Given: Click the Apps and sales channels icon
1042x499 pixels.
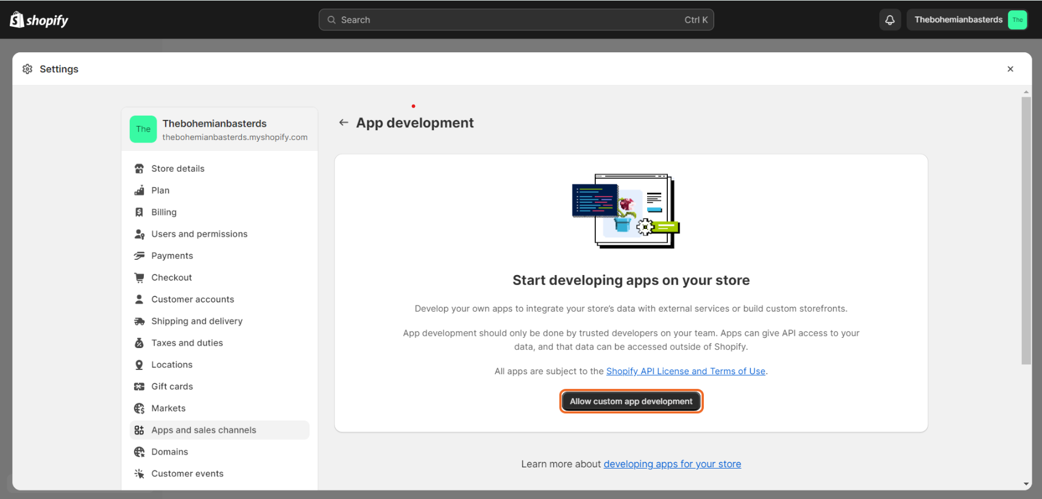Looking at the screenshot, I should click(139, 430).
